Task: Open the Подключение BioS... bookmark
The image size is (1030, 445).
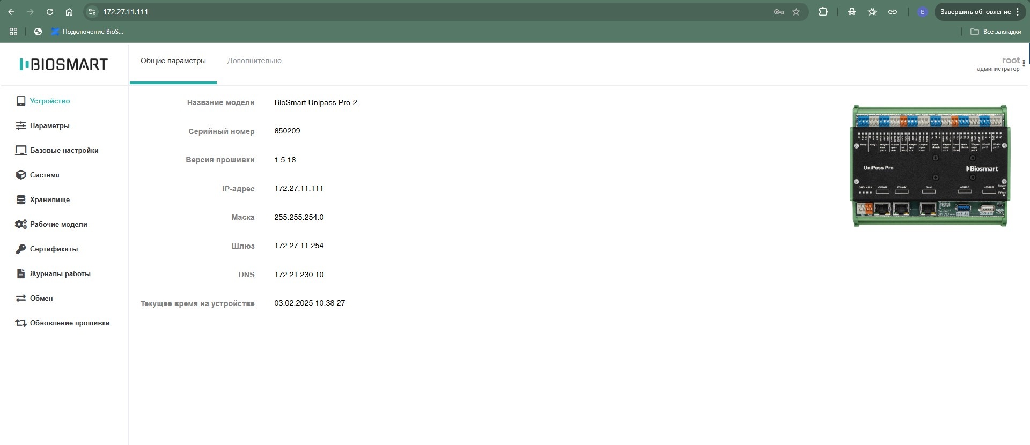Action: (87, 32)
